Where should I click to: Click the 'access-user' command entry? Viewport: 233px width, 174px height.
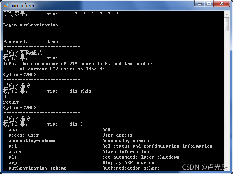(24, 135)
